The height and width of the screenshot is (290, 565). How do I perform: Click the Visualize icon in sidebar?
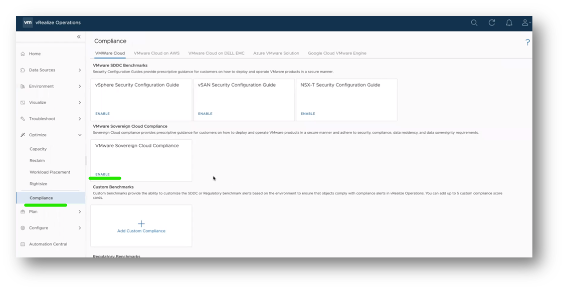coord(23,102)
